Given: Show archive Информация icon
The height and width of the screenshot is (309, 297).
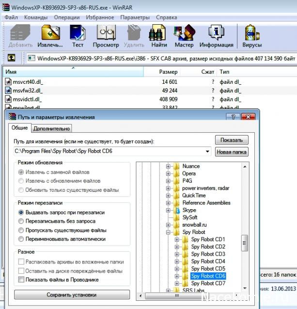Looking at the screenshot, I should click(x=216, y=32).
